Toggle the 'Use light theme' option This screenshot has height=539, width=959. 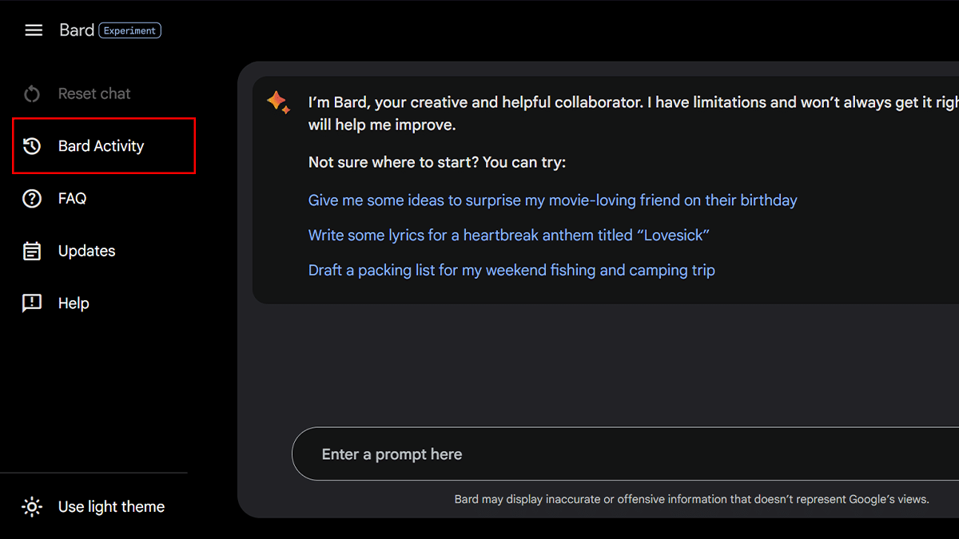point(111,507)
